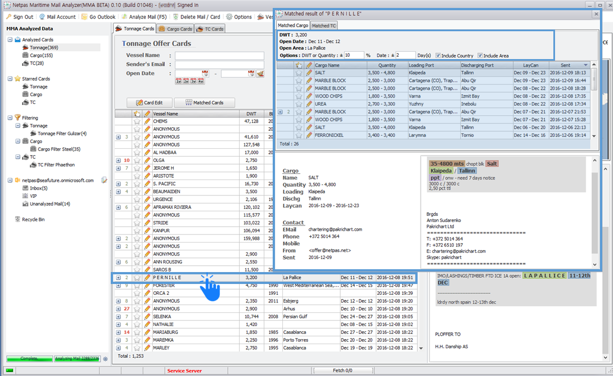Open the Sent column dropdown in matched results
Screen dimensions: 613x376
click(x=586, y=65)
